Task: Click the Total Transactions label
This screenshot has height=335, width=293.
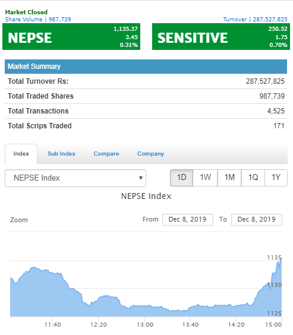Action: (38, 111)
